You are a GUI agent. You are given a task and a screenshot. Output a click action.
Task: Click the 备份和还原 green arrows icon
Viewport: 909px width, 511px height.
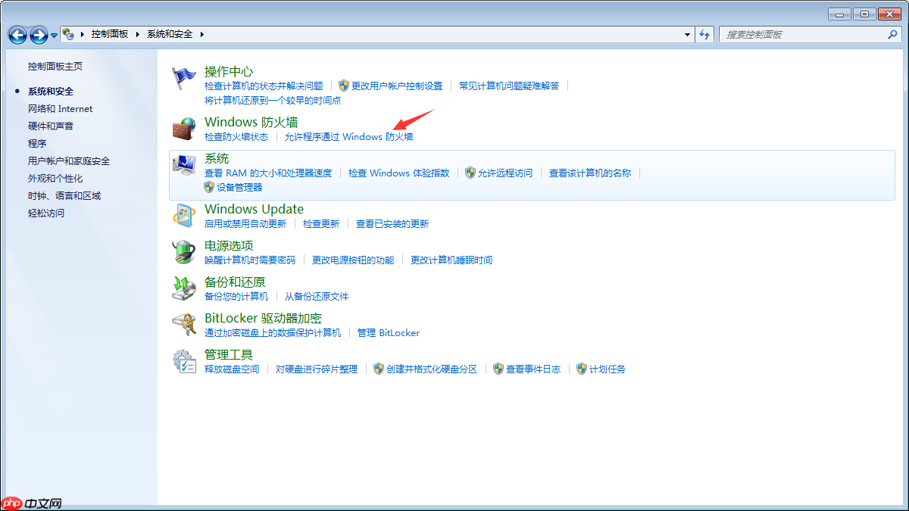[x=183, y=288]
